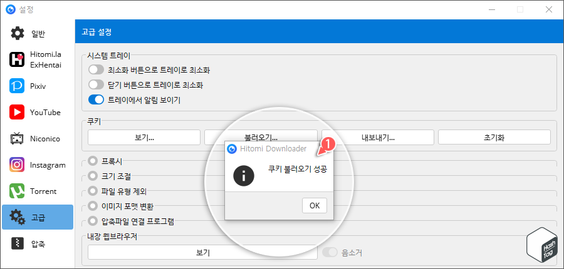Disable 트레이에서 알림 보이기 switch

96,100
